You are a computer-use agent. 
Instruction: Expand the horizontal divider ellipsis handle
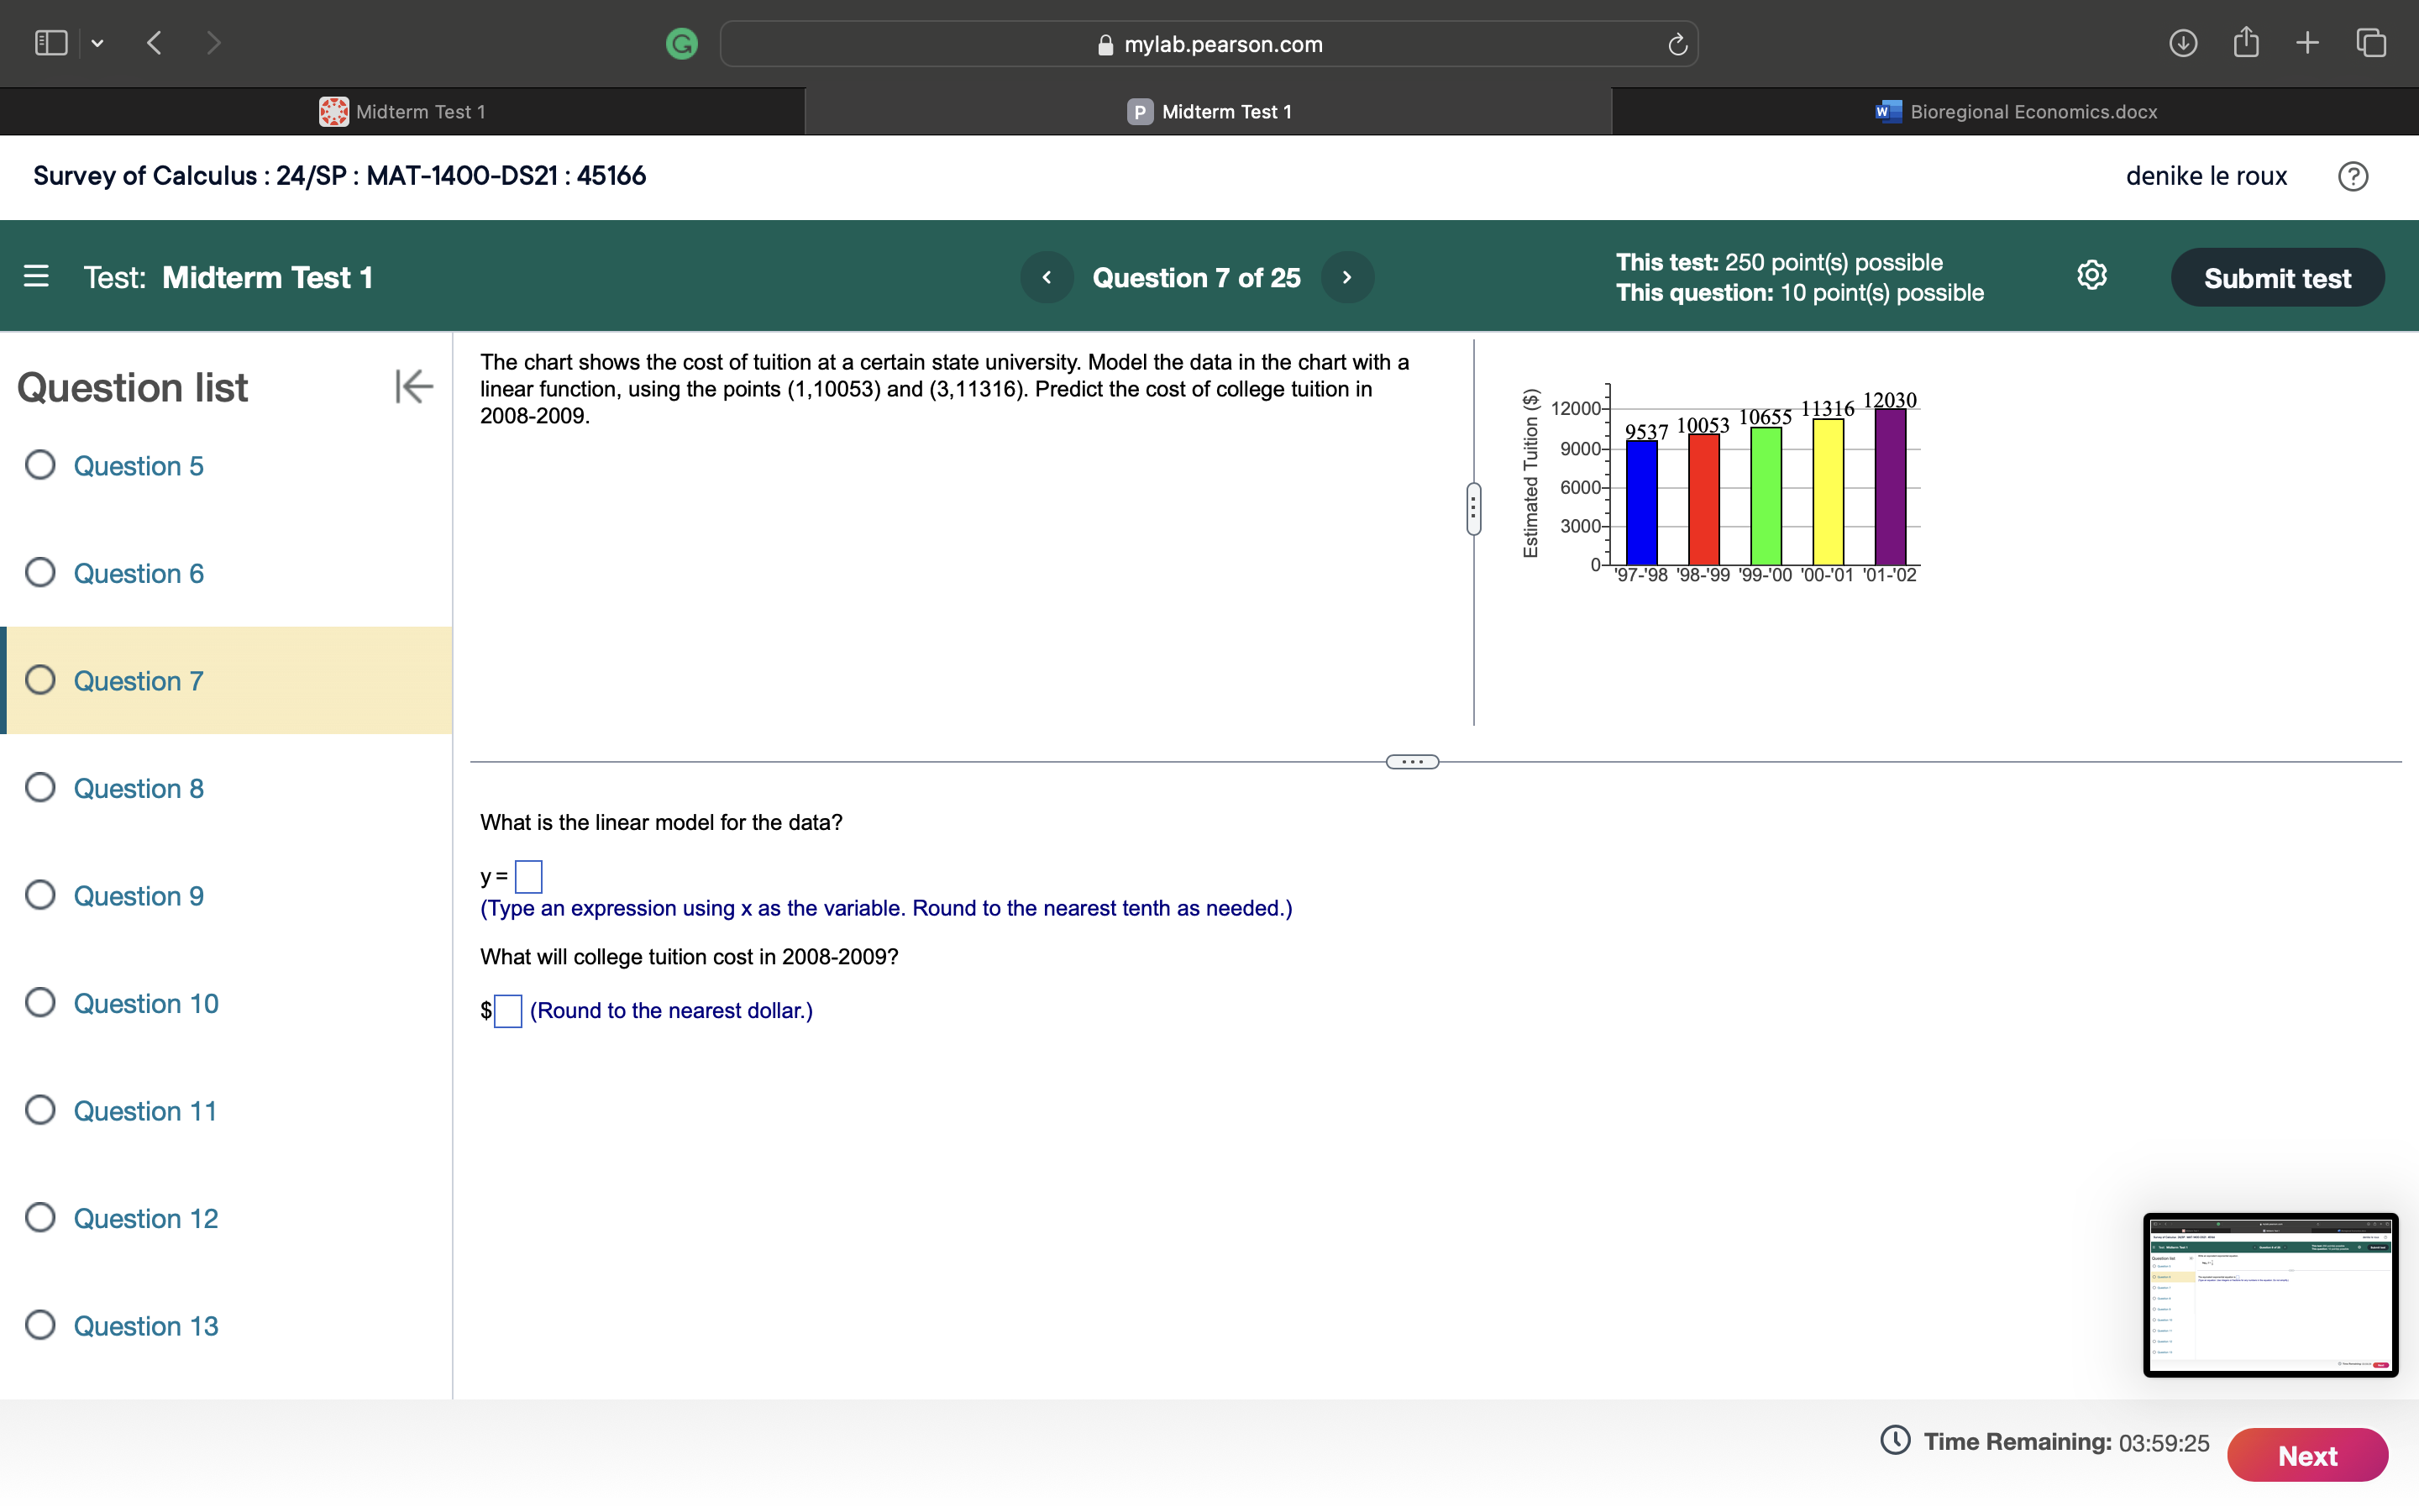click(x=1411, y=762)
